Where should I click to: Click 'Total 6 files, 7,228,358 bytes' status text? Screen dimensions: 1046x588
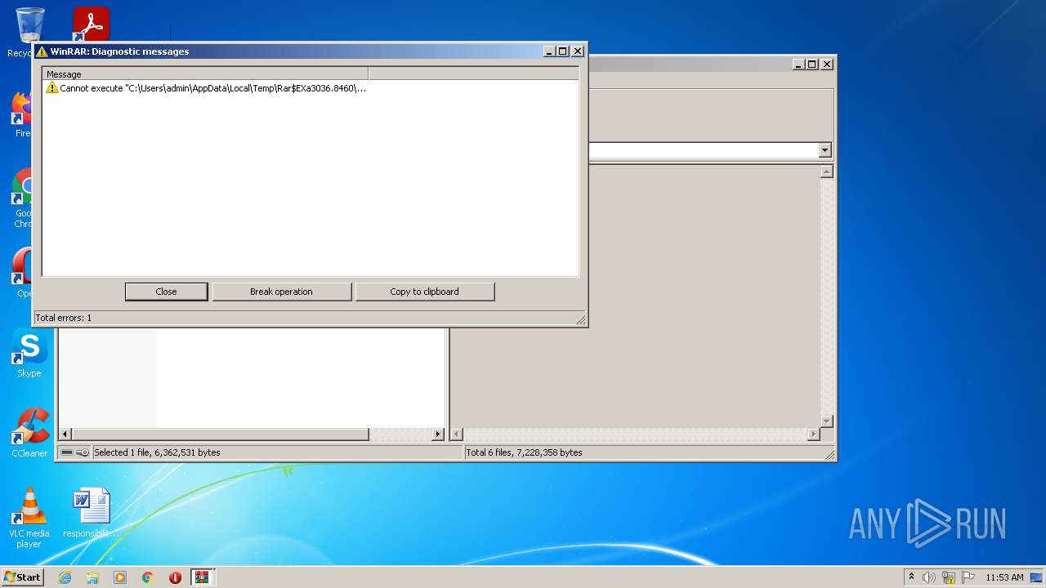point(524,452)
